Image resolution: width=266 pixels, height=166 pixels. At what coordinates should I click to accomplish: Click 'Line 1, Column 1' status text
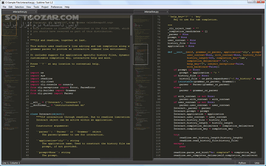click(x=11, y=163)
